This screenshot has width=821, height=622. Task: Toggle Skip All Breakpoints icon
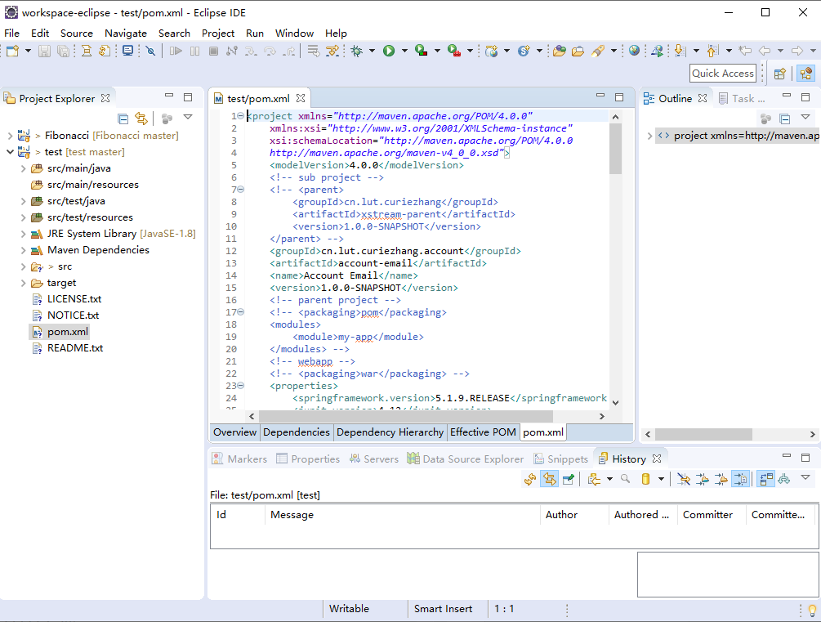[x=150, y=51]
